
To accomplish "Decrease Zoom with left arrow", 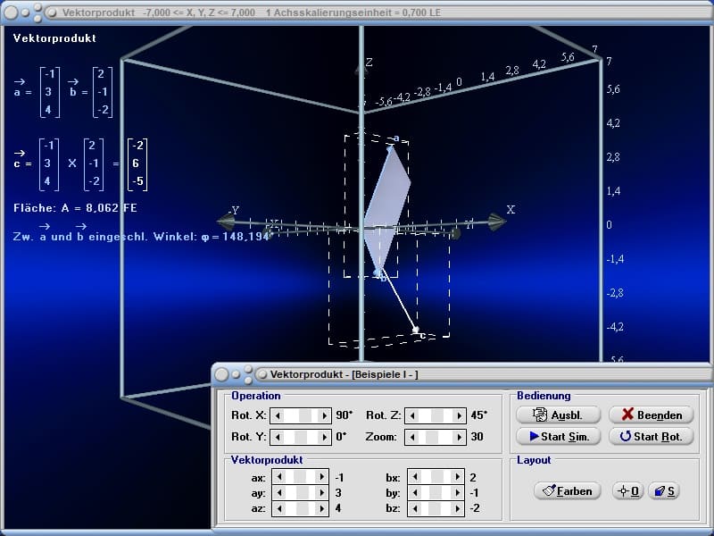I will [412, 437].
